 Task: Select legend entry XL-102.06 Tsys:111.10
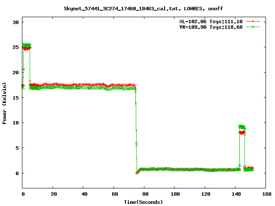click(211, 21)
